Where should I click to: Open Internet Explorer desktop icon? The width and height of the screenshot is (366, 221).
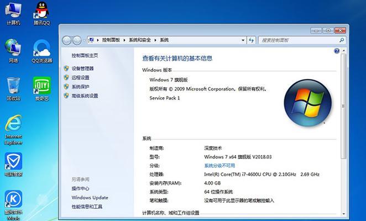click(13, 130)
